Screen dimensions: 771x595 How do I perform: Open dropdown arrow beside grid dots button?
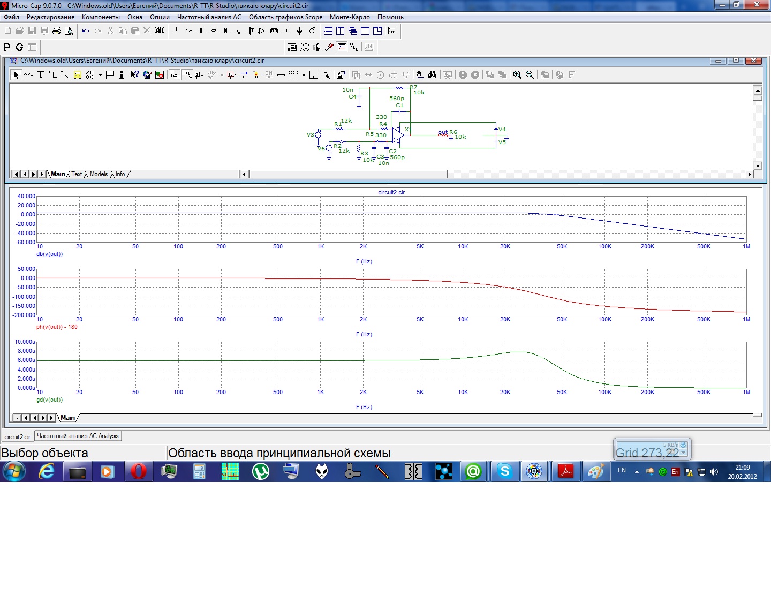pos(304,75)
